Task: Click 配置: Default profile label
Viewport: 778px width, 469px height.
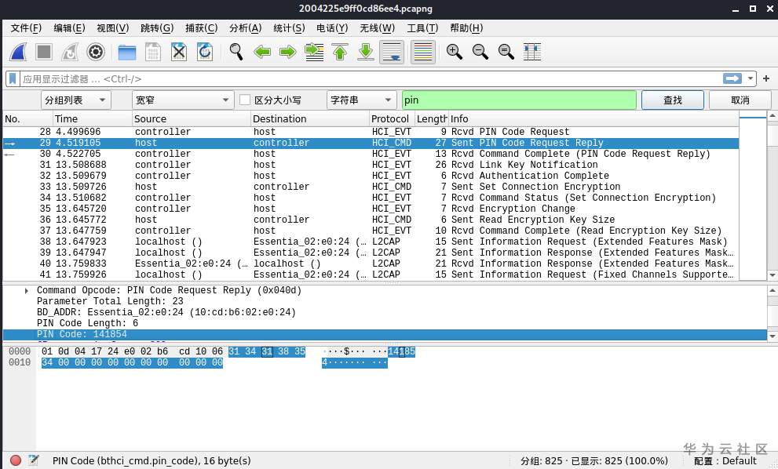Action: (x=725, y=460)
